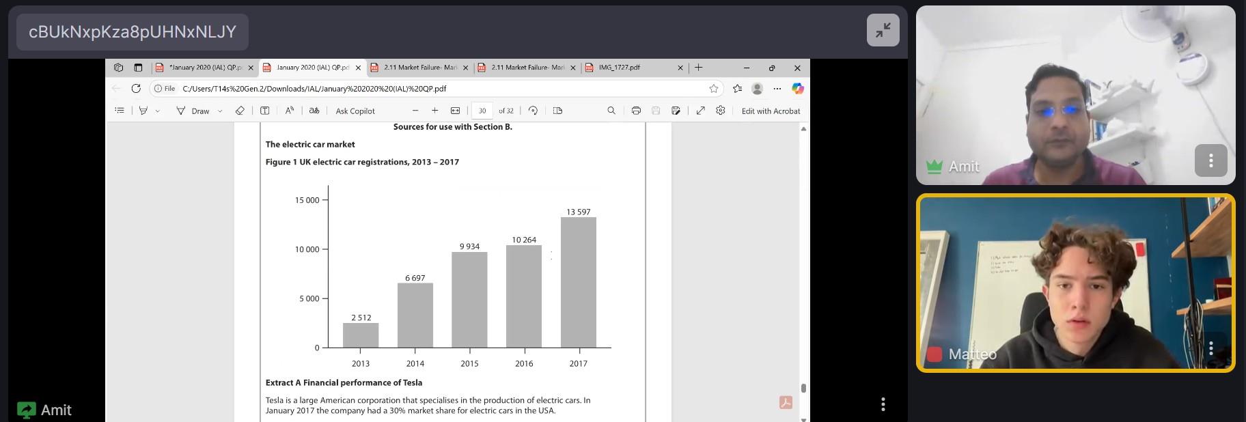Zoom in with the plus icon
1246x422 pixels.
(x=434, y=111)
